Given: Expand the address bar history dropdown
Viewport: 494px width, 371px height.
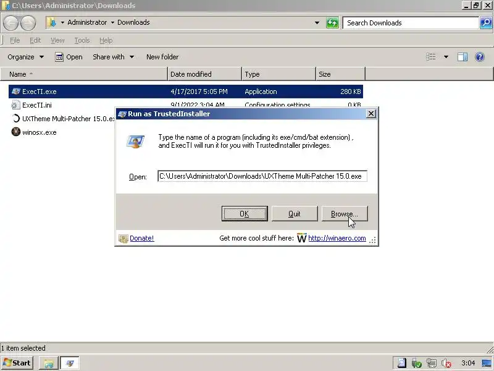Looking at the screenshot, I should point(317,23).
